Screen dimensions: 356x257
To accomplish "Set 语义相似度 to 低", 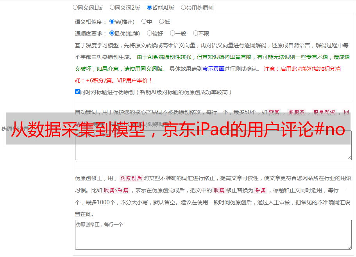I will coord(161,21).
